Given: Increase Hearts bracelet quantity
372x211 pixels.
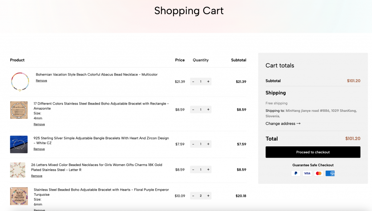Looking at the screenshot, I should [208, 196].
